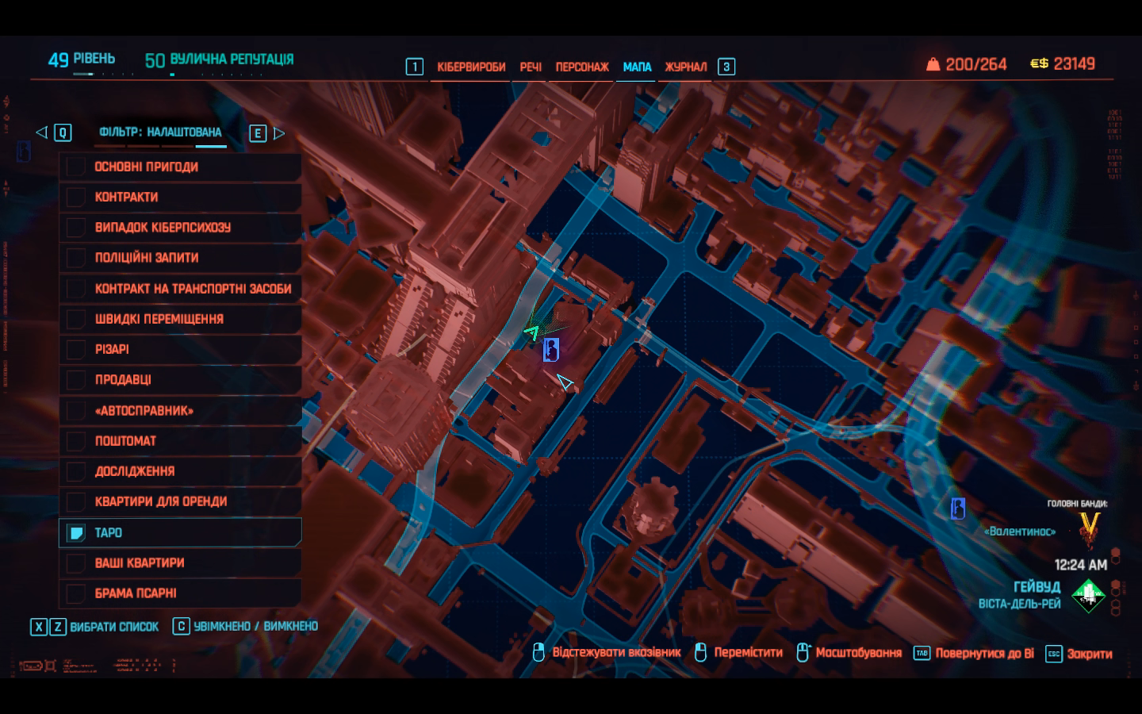This screenshot has height=714, width=1142.
Task: Click the Повернутися до Ві label
Action: click(x=984, y=654)
